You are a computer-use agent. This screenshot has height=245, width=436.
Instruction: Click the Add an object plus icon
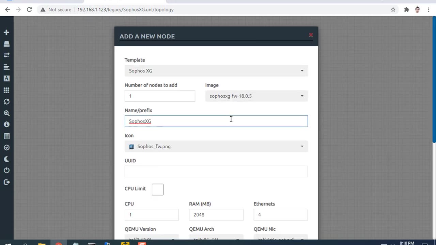pyautogui.click(x=6, y=32)
